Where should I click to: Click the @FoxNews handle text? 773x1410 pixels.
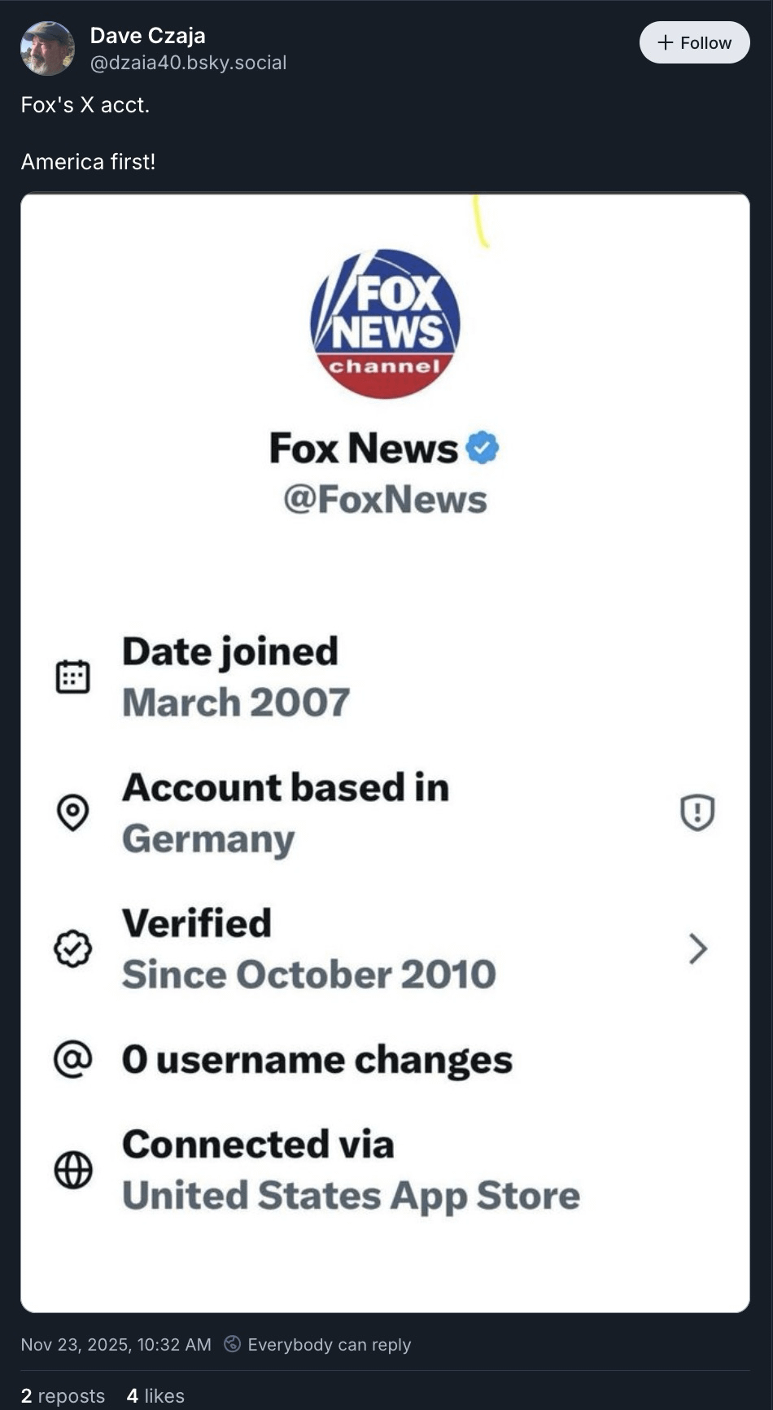tap(385, 499)
